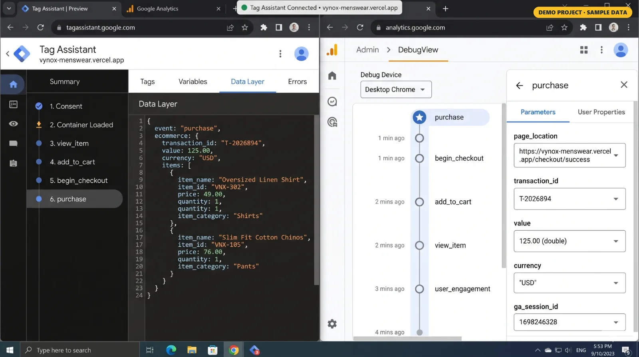Click the purchase event star marker
This screenshot has height=357, width=639.
point(419,117)
